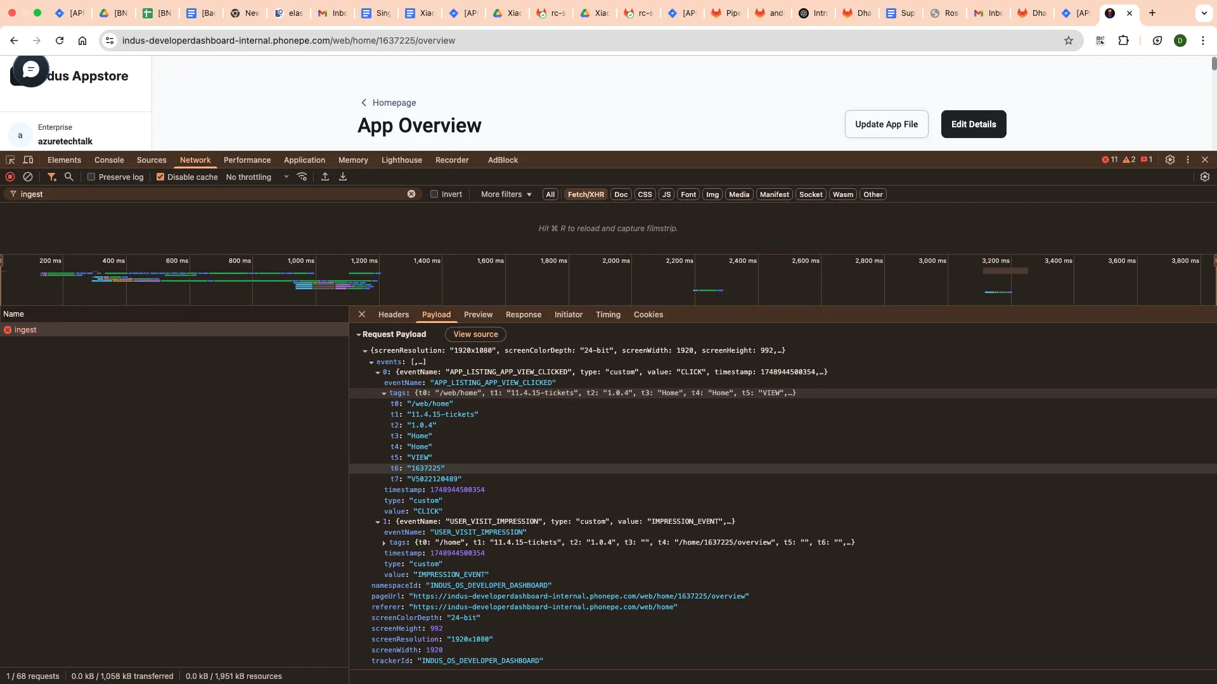Bookmark this page with the star icon

point(1069,41)
